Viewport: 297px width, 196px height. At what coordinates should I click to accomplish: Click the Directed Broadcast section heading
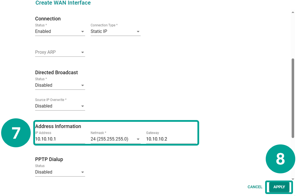57,72
